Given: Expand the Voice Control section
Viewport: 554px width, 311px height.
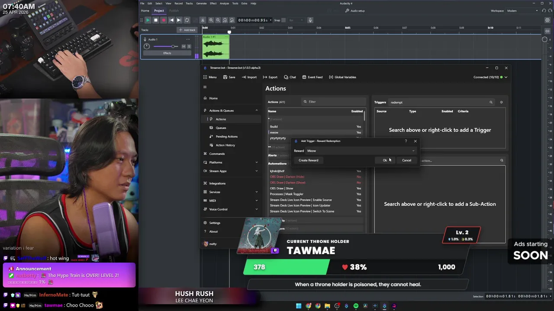Looking at the screenshot, I should [x=231, y=209].
